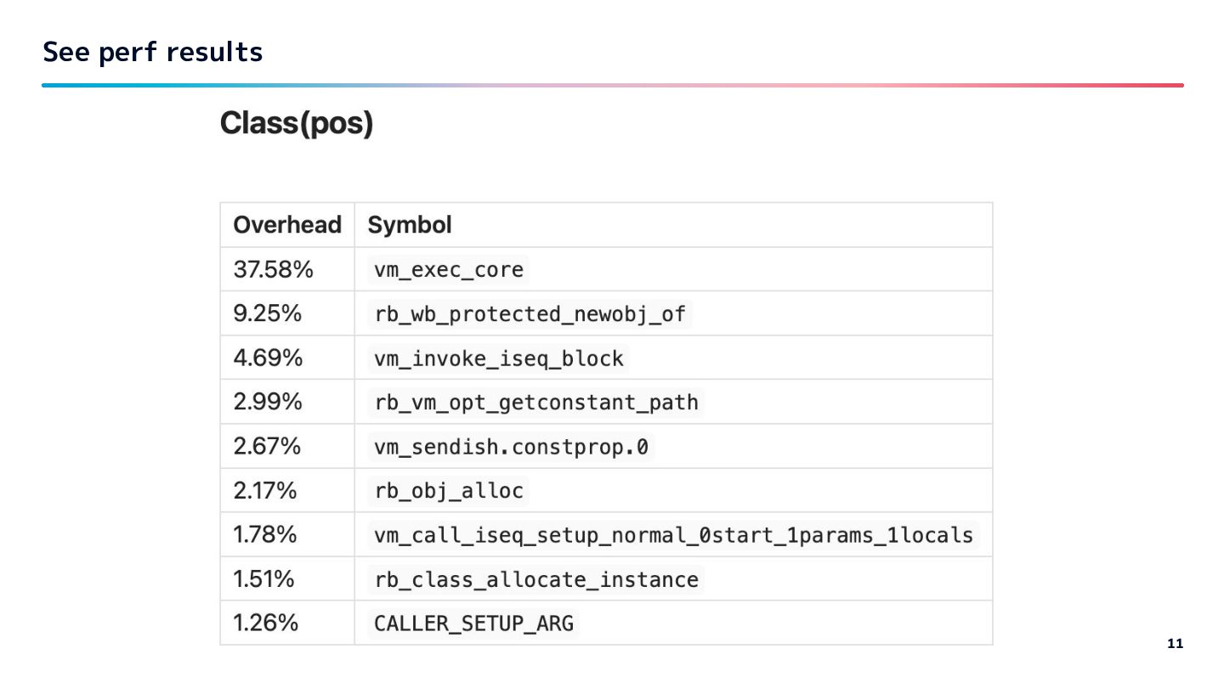
Task: Click the vm_exec_core symbol
Action: coord(450,270)
